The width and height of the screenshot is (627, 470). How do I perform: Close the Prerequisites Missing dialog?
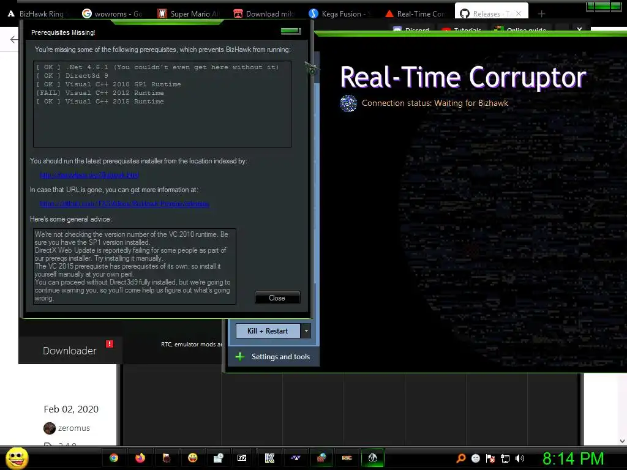point(277,298)
